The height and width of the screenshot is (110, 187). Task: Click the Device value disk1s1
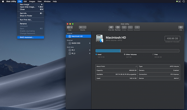click(x=176, y=78)
